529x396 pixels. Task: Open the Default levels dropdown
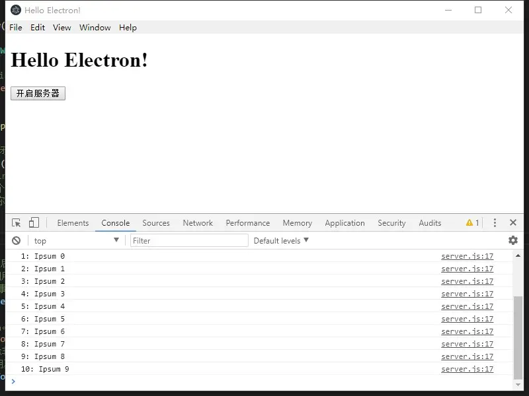click(281, 240)
